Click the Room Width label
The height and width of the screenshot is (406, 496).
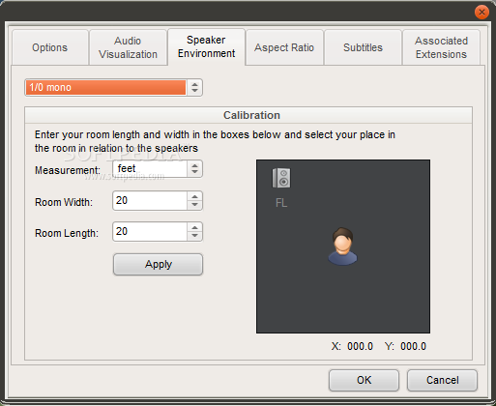(64, 202)
